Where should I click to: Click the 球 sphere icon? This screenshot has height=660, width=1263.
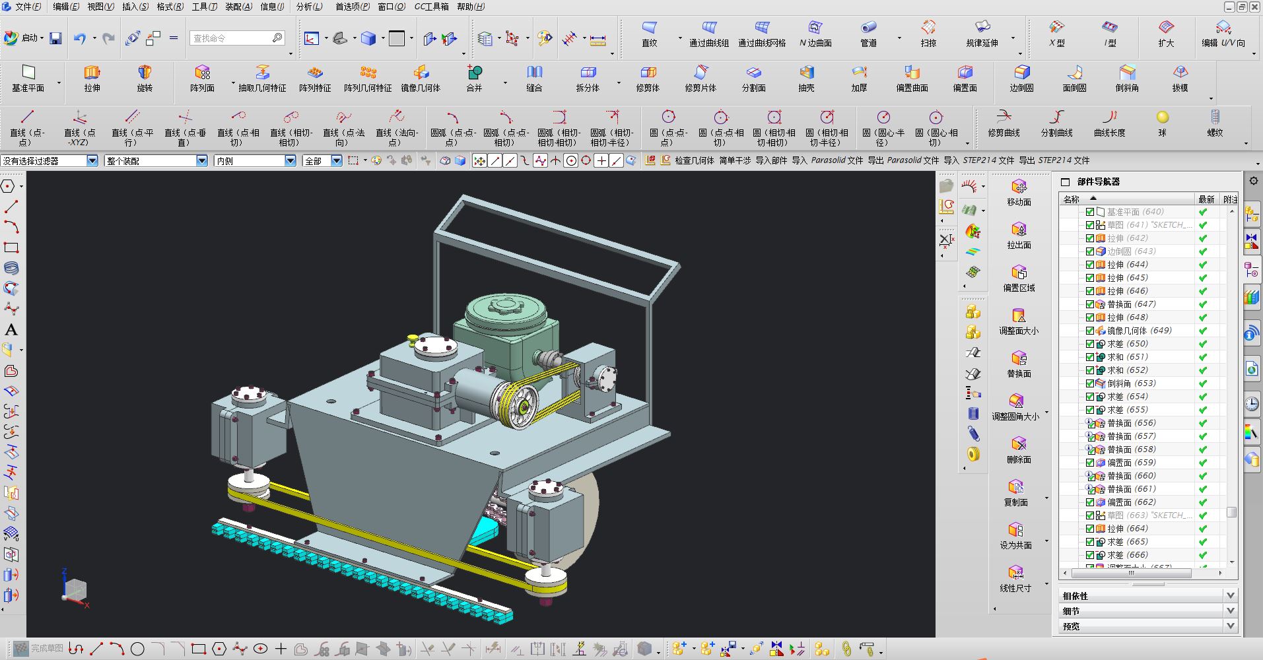tap(1163, 117)
